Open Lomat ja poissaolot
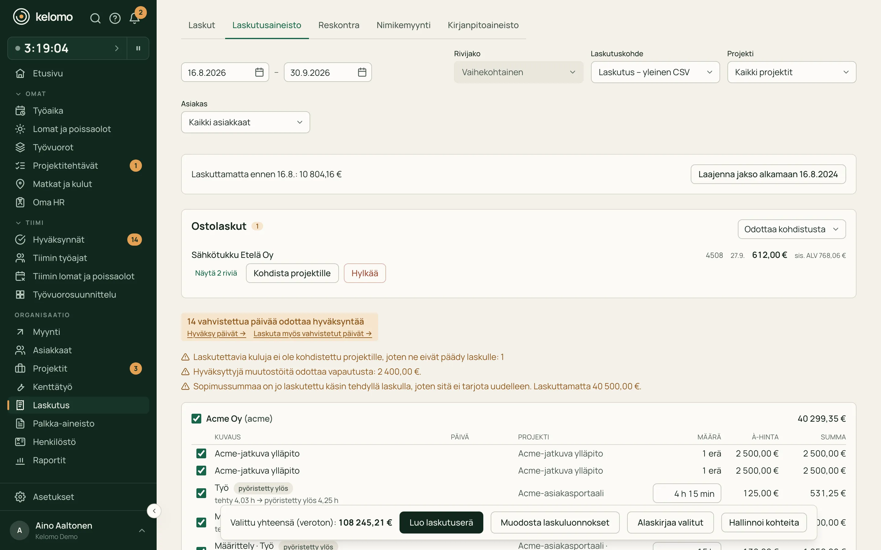Viewport: 881px width, 550px height. (x=78, y=129)
